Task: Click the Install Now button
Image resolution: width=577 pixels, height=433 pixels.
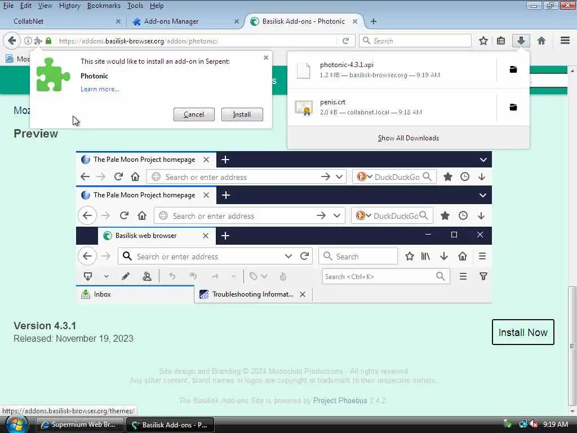Action: click(x=523, y=332)
